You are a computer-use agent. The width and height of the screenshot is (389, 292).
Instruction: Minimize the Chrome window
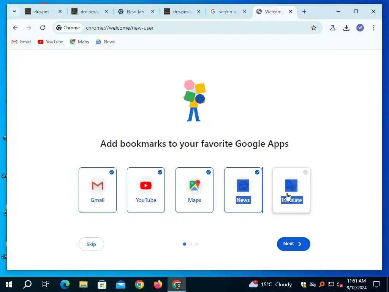338,11
